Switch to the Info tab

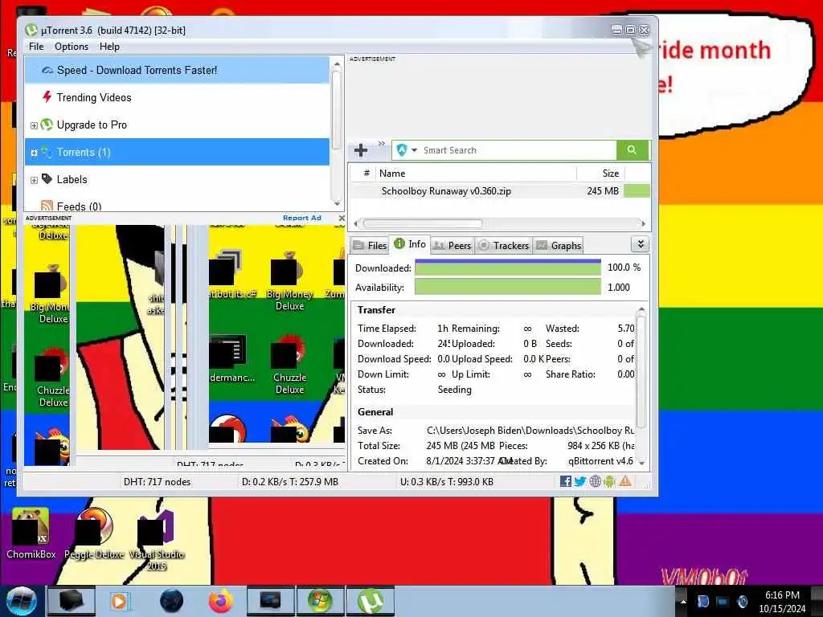point(410,244)
